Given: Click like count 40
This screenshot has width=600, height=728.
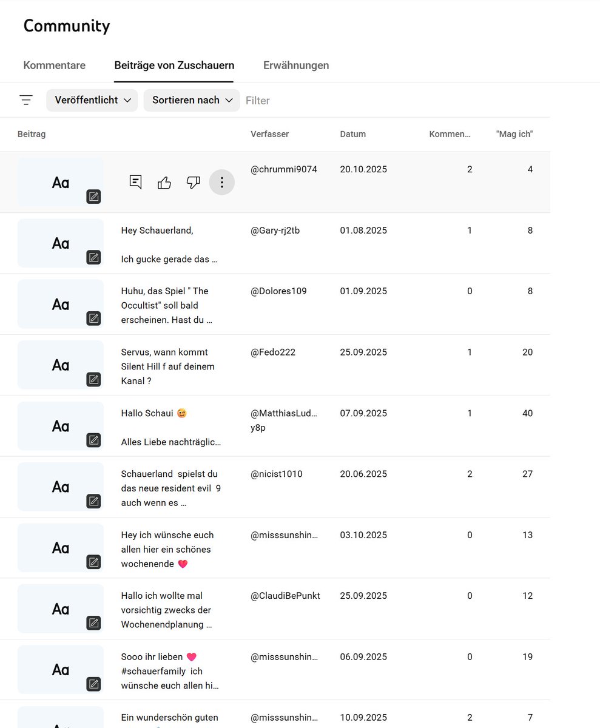Looking at the screenshot, I should [528, 413].
